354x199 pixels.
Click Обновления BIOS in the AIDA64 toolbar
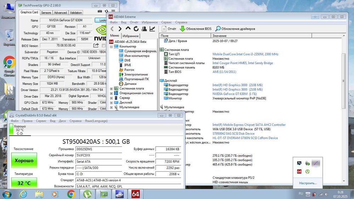tap(196, 29)
